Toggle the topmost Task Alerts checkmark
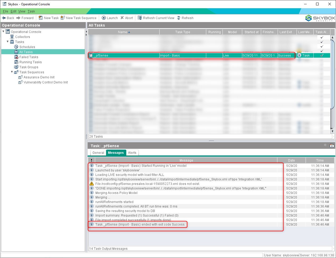Screen dimensions: 336x258 [x=322, y=37]
